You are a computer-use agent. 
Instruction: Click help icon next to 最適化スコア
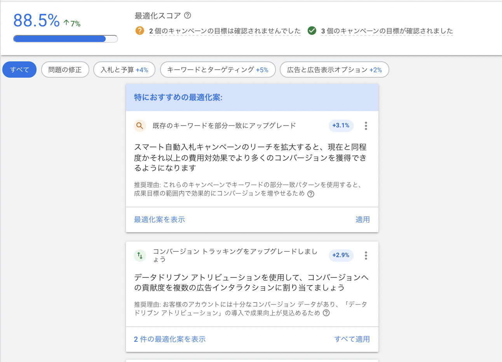188,16
